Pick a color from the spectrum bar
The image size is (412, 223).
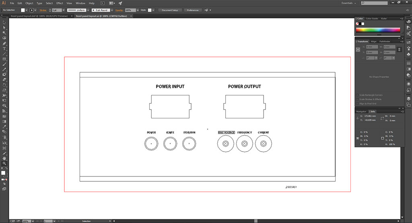point(378,30)
